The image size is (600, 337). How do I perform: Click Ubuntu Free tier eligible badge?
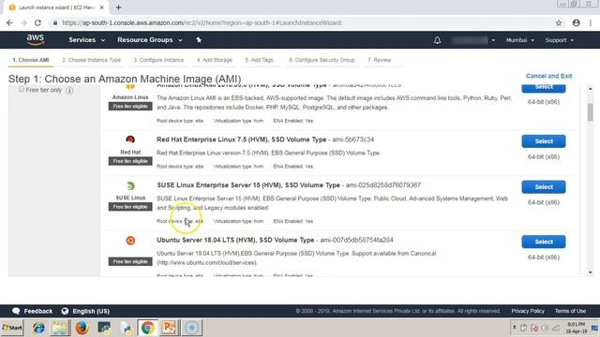tap(130, 262)
